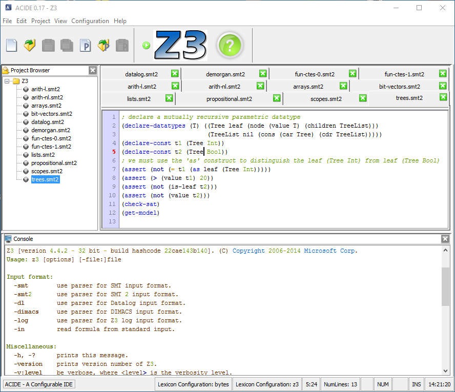Select bit-vectors.smt2 in the project tree

(52, 114)
